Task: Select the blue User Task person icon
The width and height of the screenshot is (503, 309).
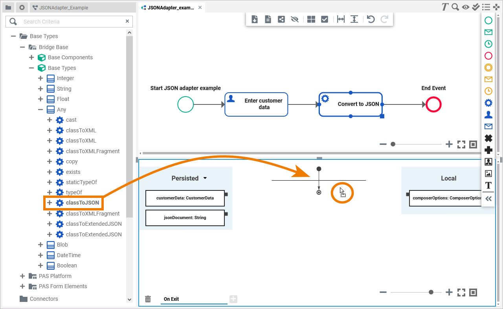Action: coord(488,114)
